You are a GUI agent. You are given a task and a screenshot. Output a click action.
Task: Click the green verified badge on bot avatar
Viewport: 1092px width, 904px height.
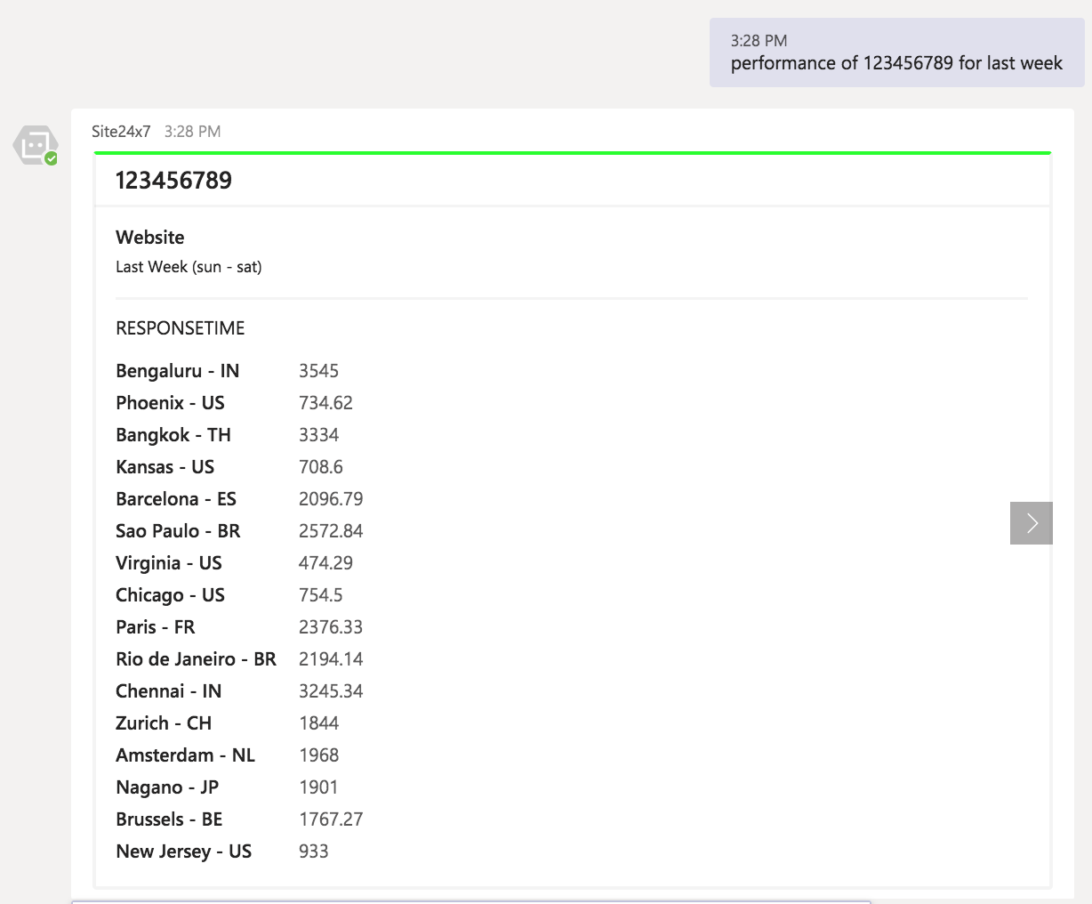(x=52, y=158)
